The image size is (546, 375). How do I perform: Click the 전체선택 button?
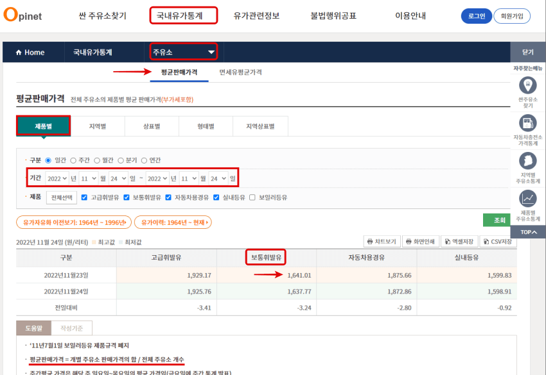point(62,197)
